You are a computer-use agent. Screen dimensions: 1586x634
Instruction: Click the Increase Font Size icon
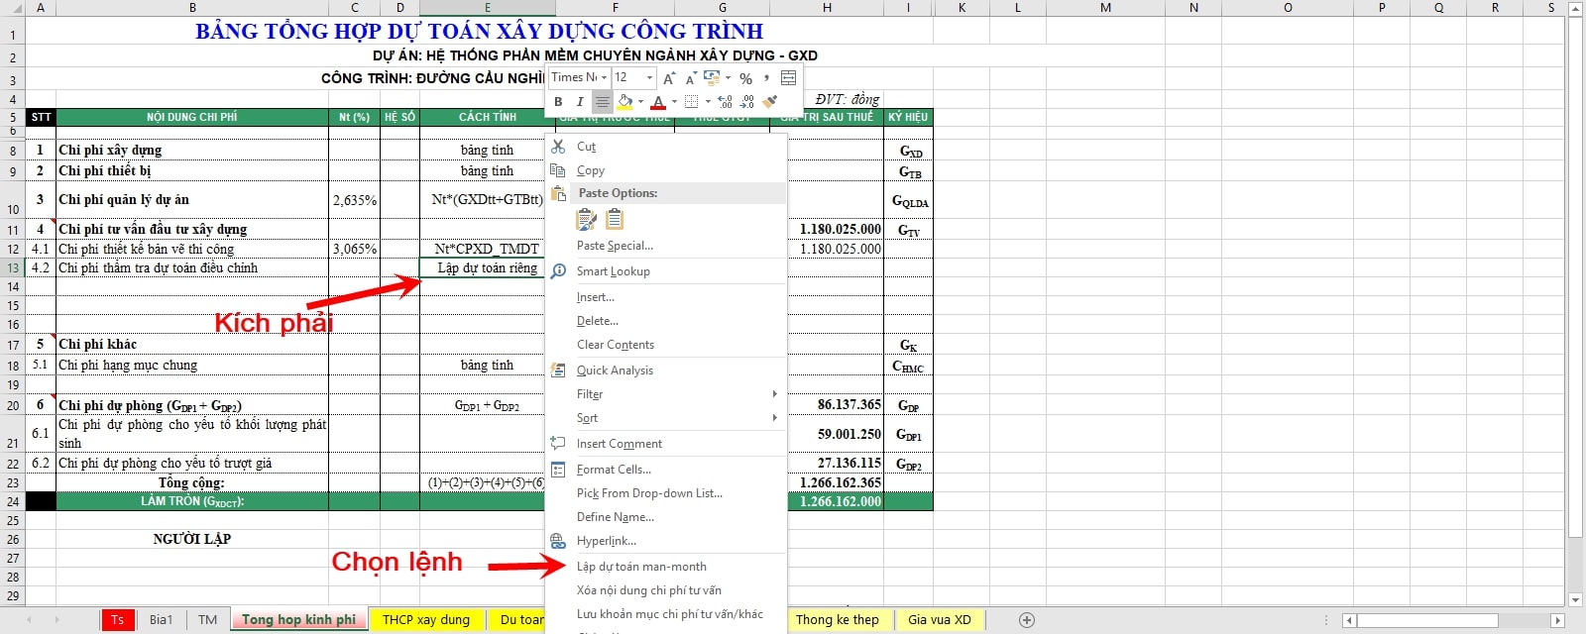[669, 78]
